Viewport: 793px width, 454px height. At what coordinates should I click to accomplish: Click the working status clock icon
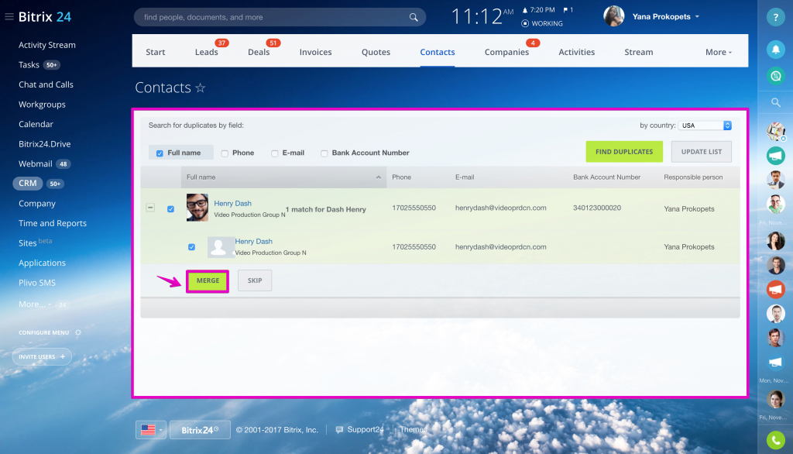(525, 23)
